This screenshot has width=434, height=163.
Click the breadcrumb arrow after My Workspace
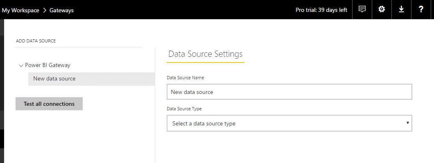click(45, 11)
